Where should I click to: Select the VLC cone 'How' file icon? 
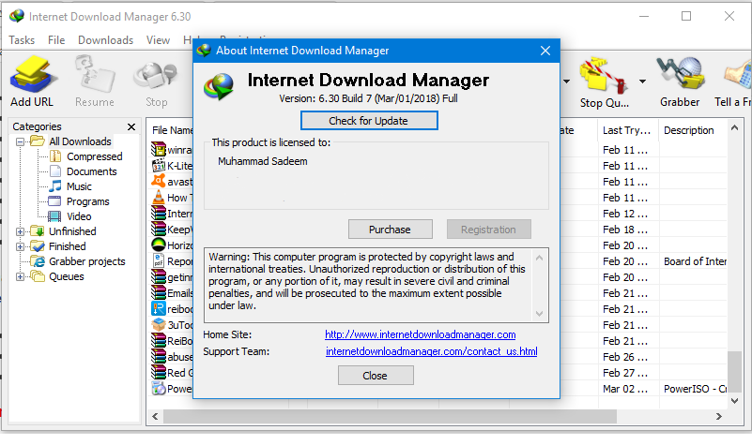[x=159, y=197]
